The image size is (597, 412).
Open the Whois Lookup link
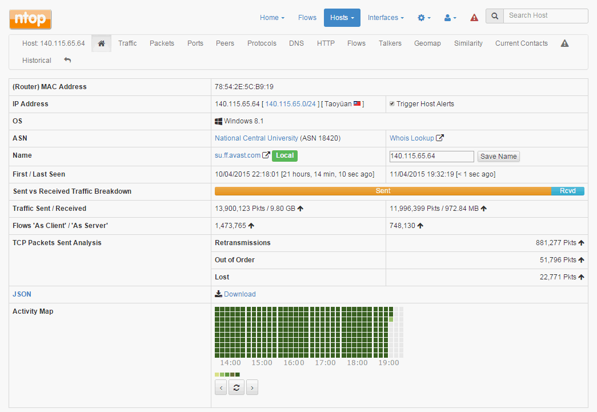tap(411, 138)
